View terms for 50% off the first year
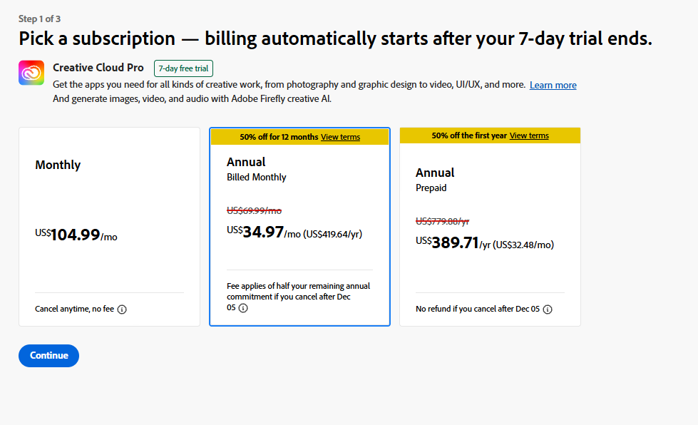This screenshot has width=698, height=425. click(x=529, y=135)
